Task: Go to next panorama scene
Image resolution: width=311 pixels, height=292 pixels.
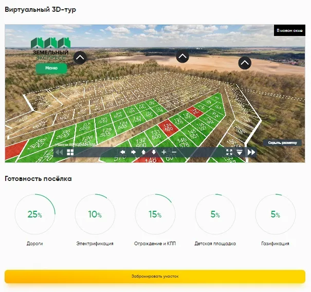Action: pyautogui.click(x=251, y=152)
